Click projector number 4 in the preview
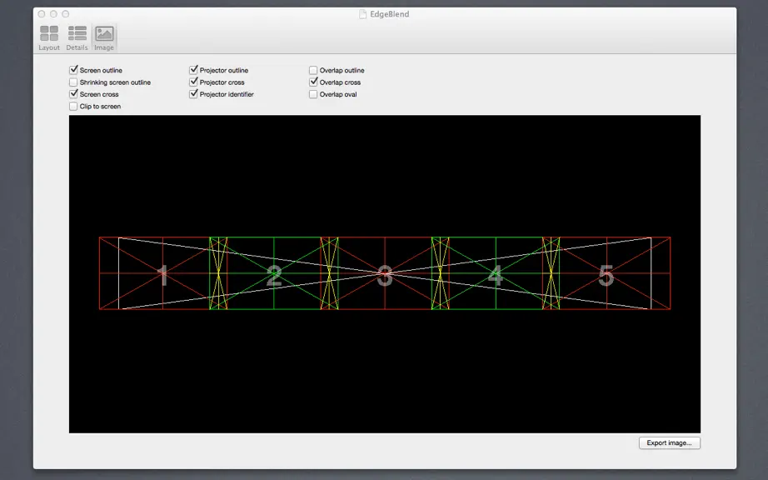This screenshot has width=768, height=480. [495, 275]
